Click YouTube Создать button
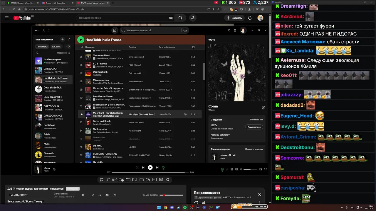The height and width of the screenshot is (211, 376). 234,18
